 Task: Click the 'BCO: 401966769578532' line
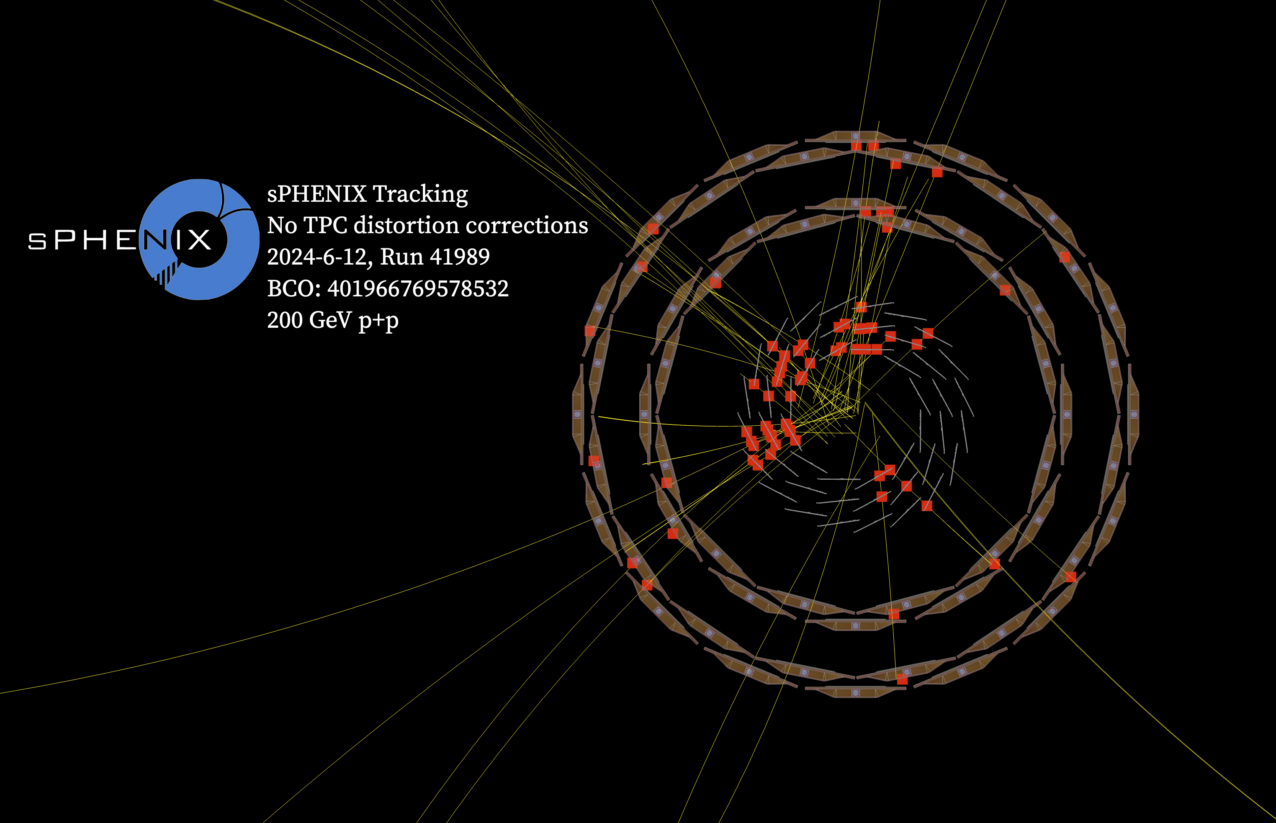point(388,288)
